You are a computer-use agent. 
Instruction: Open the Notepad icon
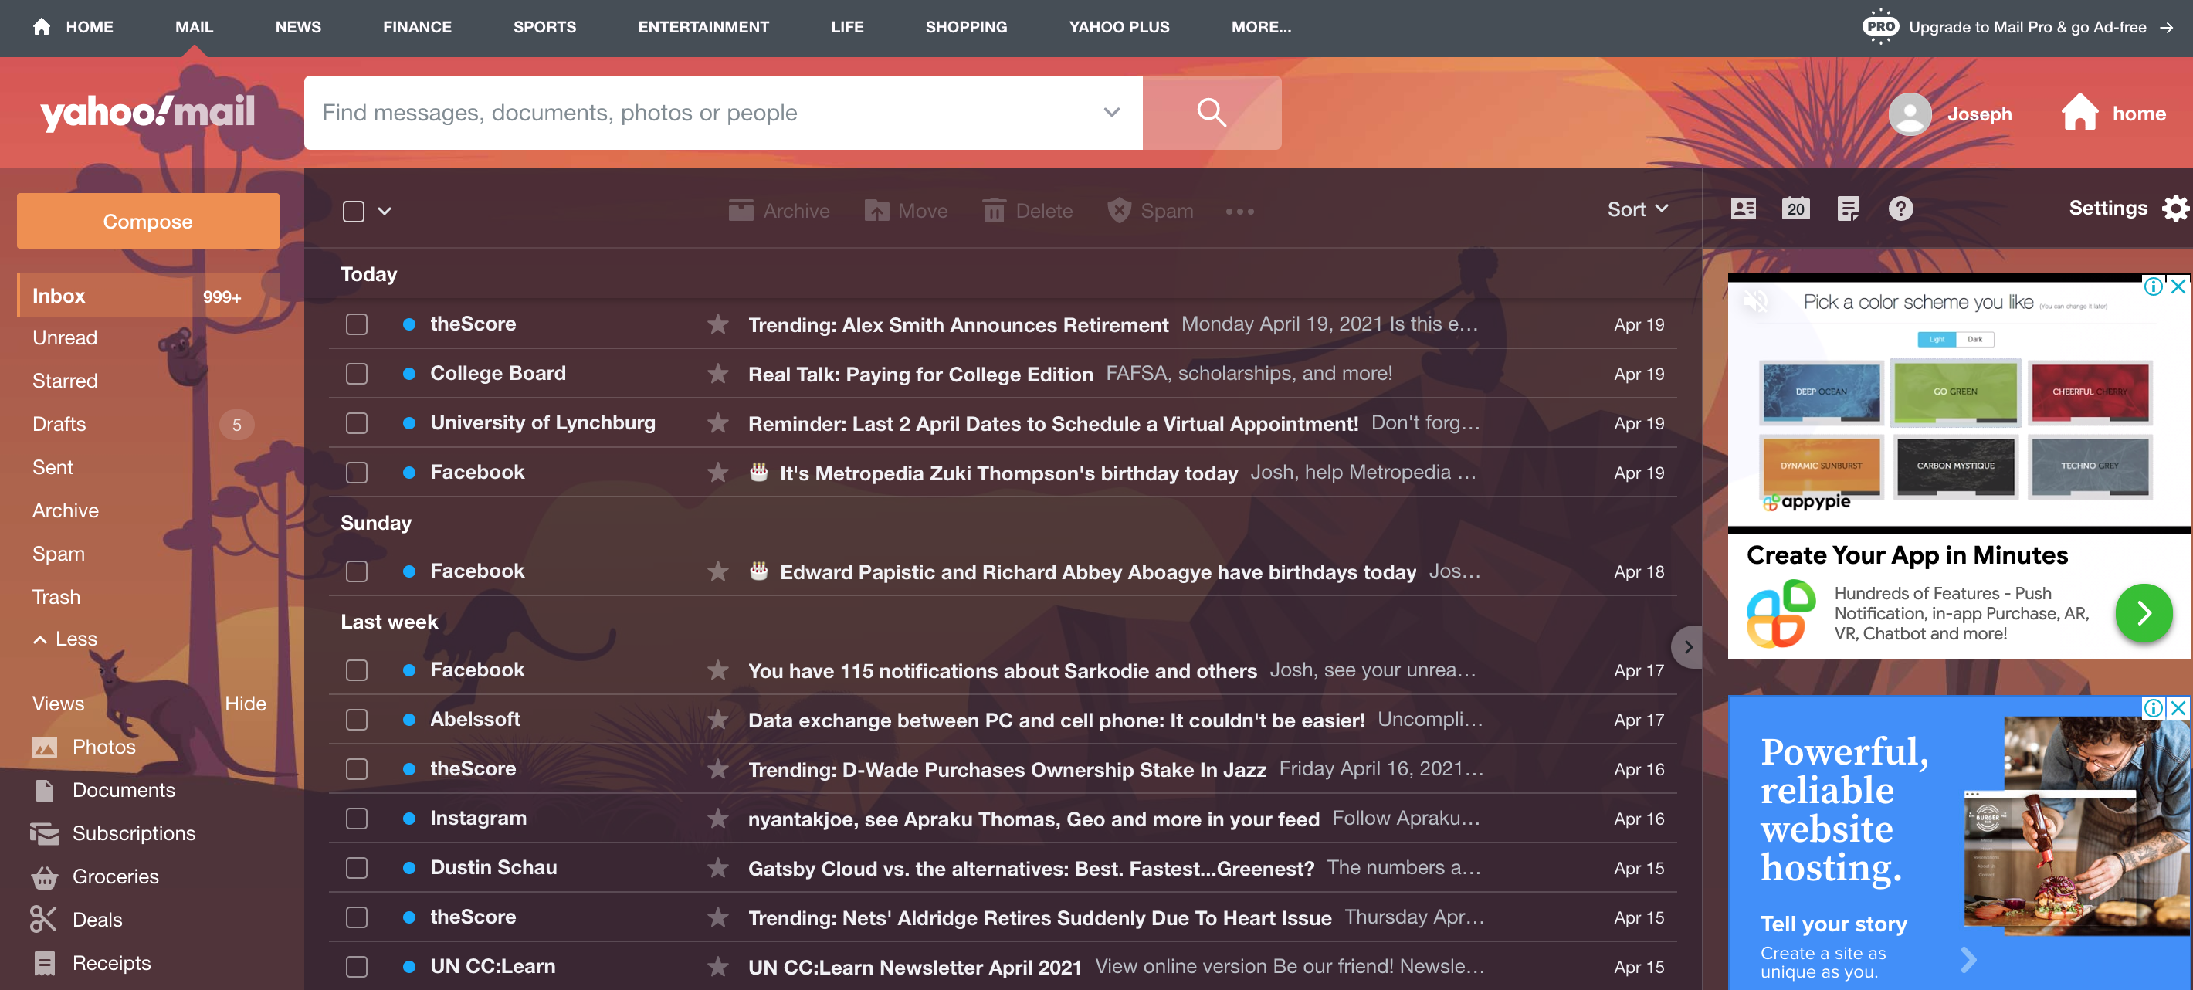coord(1847,209)
